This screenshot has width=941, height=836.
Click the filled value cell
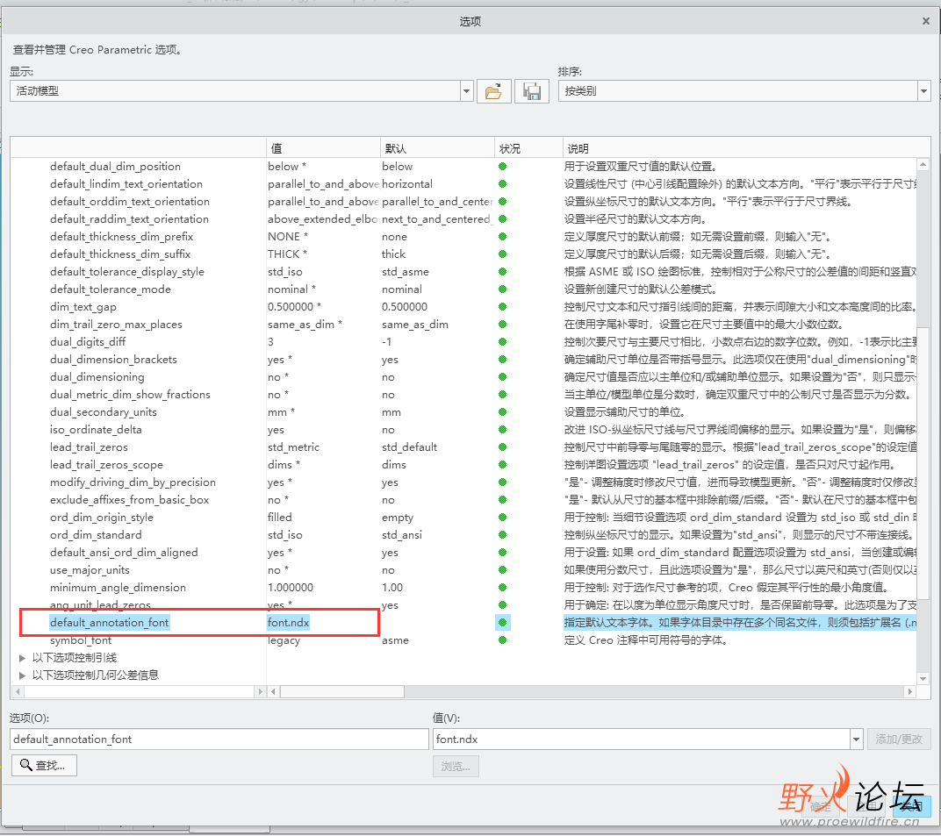tap(280, 517)
